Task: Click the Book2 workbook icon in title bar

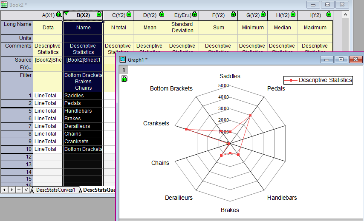Action: pos(5,5)
